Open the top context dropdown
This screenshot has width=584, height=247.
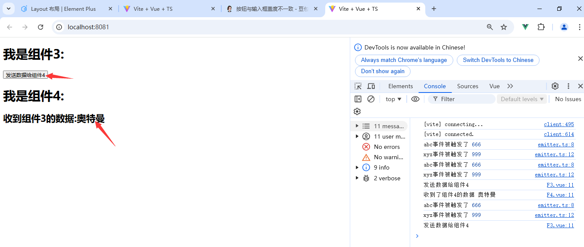tap(394, 99)
